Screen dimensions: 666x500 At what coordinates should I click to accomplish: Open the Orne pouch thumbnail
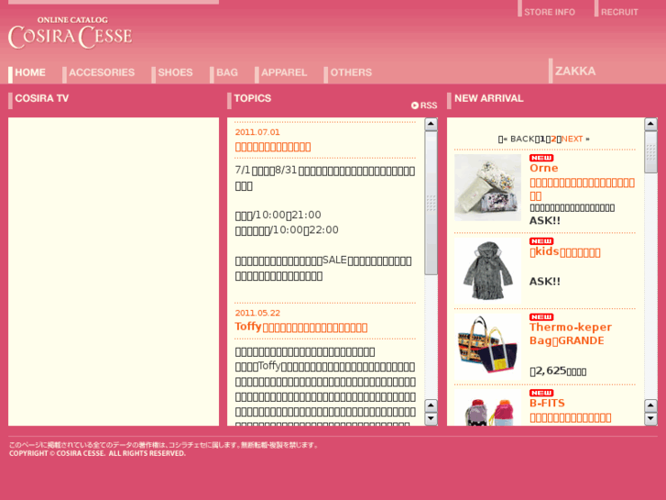click(x=487, y=187)
